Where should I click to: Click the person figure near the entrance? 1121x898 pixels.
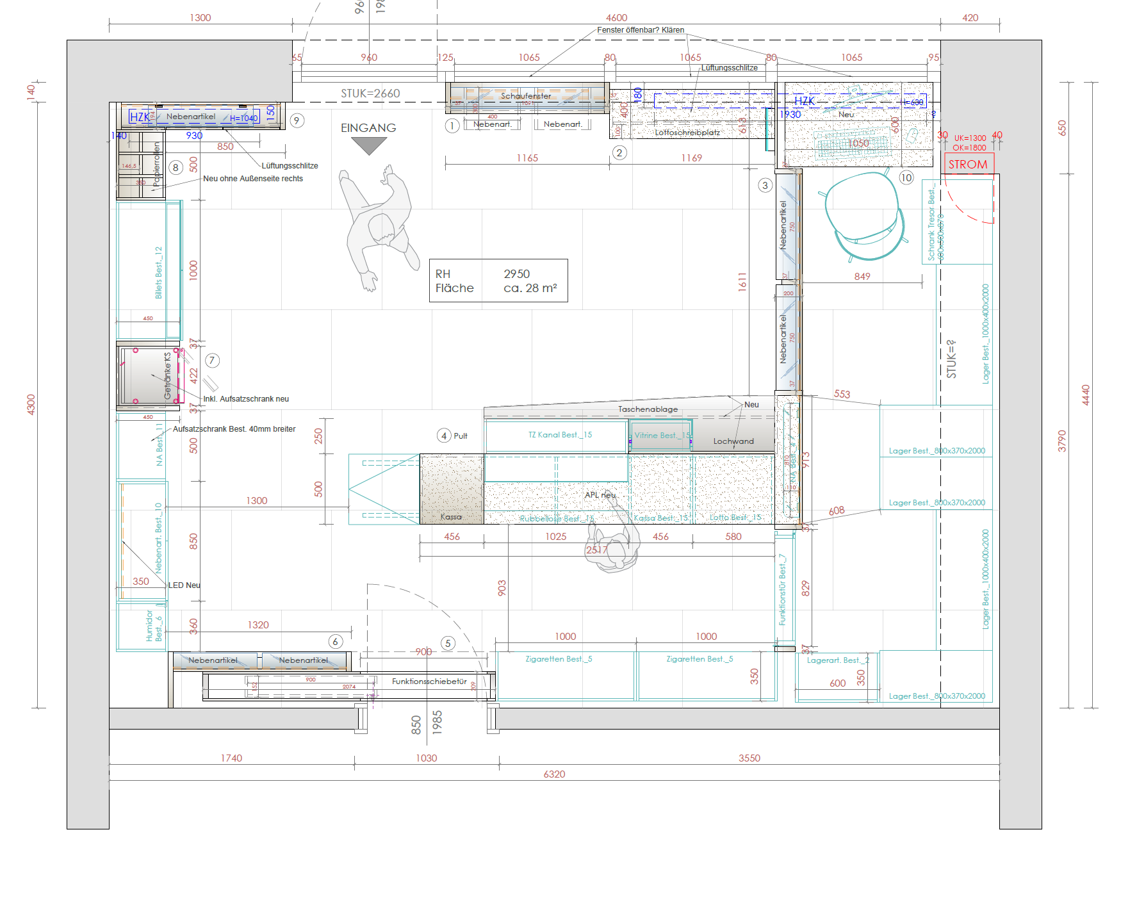tap(378, 225)
